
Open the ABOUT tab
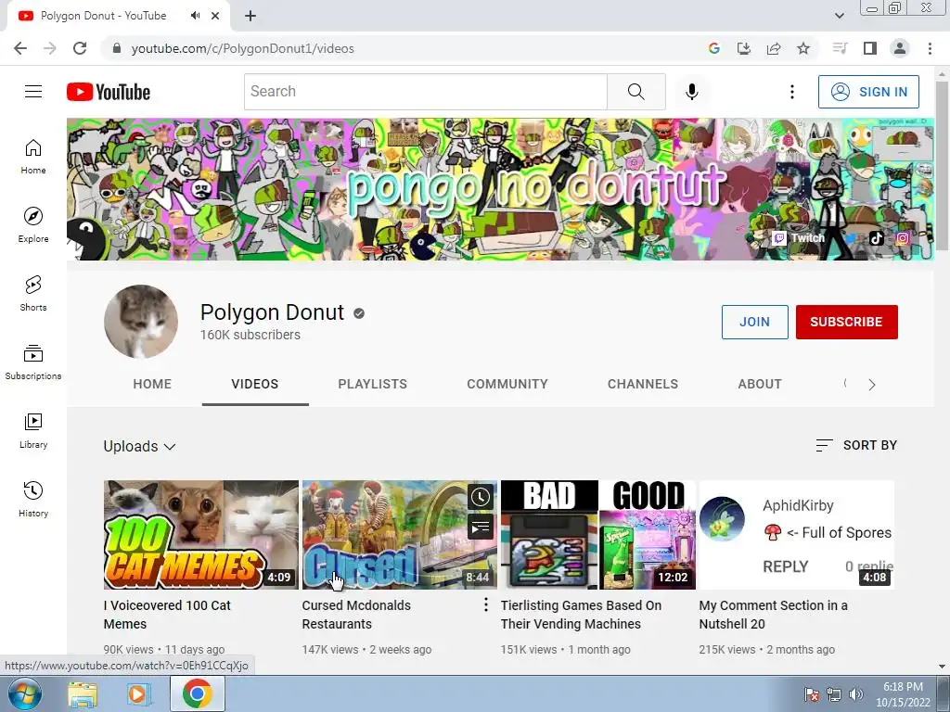click(760, 384)
